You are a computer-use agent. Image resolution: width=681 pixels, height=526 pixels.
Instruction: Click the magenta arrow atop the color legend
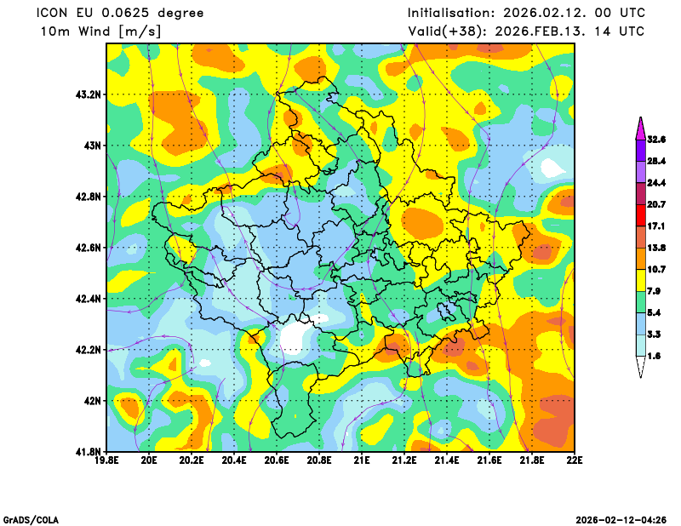pyautogui.click(x=640, y=128)
